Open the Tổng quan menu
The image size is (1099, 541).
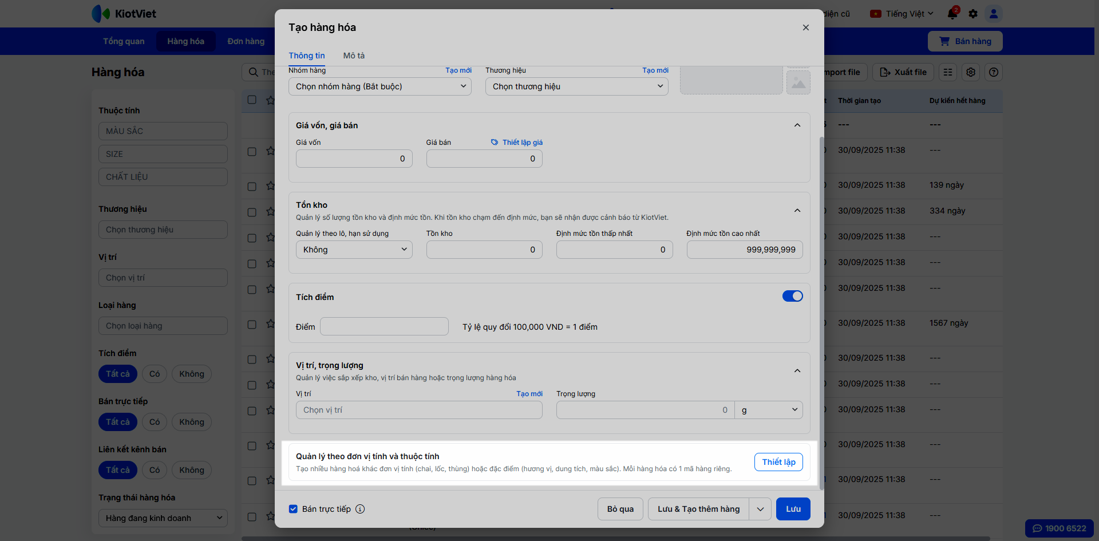coord(124,41)
